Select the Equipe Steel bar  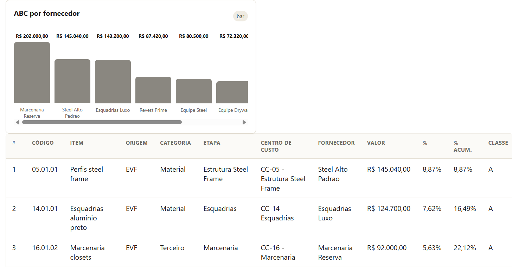point(194,91)
